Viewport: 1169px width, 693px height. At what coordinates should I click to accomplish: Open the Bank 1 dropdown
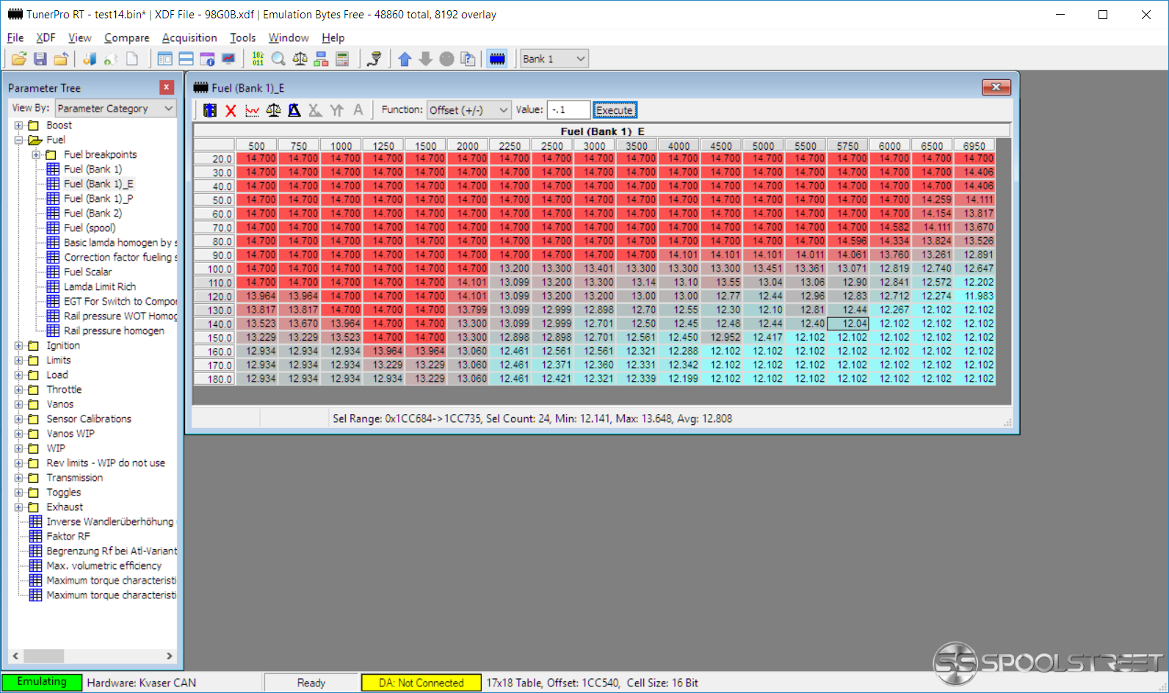click(x=554, y=59)
